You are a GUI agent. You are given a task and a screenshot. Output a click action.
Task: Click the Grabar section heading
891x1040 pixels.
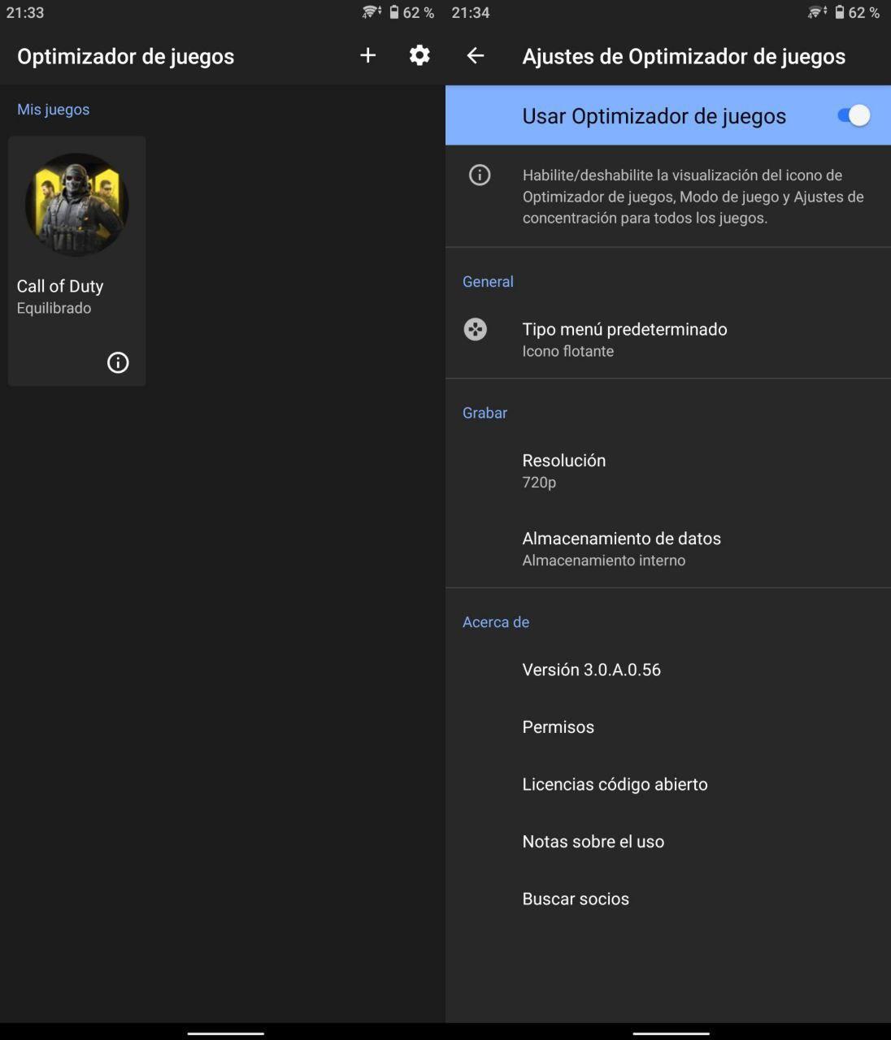pos(485,413)
